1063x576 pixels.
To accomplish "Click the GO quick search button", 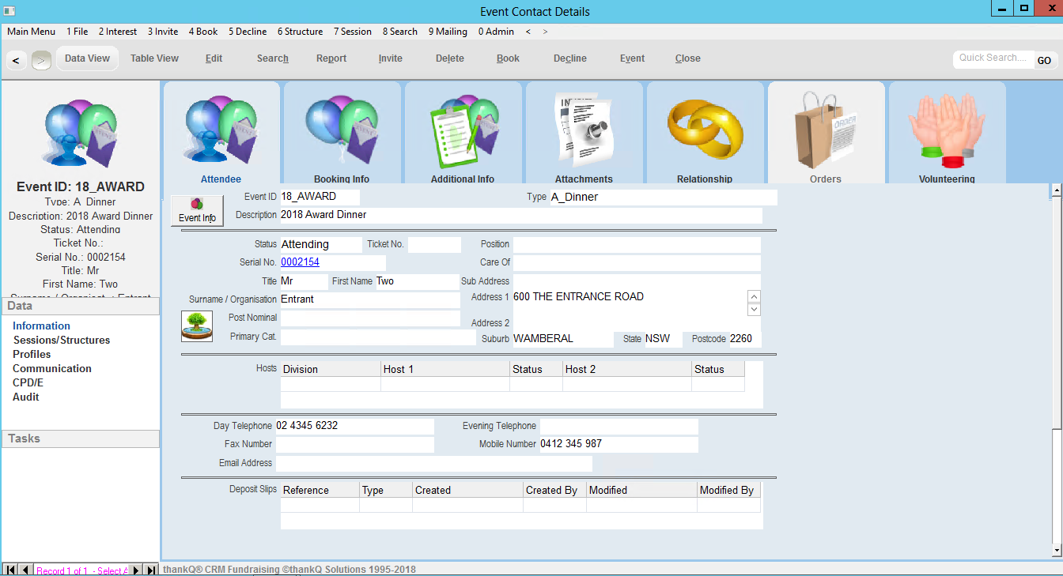I will pyautogui.click(x=1044, y=60).
